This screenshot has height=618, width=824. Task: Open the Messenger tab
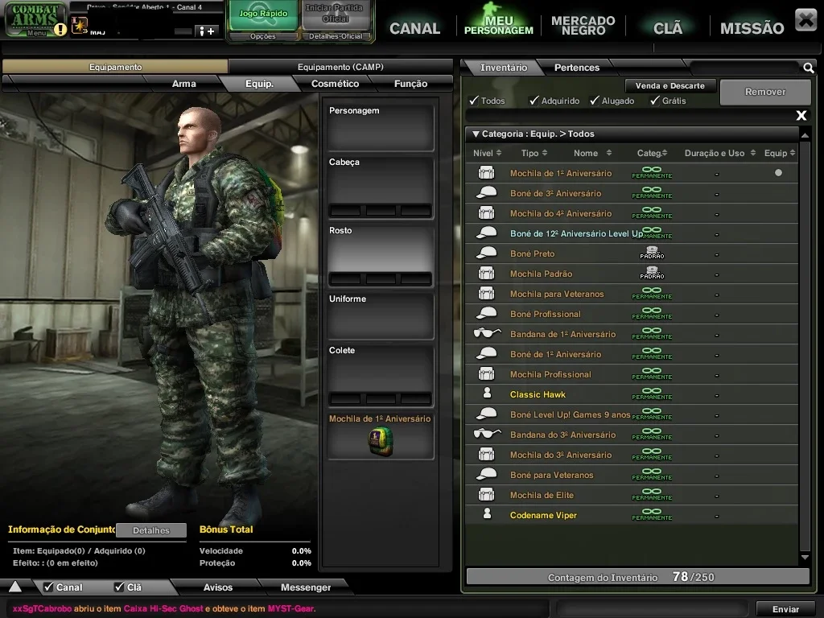pos(305,587)
